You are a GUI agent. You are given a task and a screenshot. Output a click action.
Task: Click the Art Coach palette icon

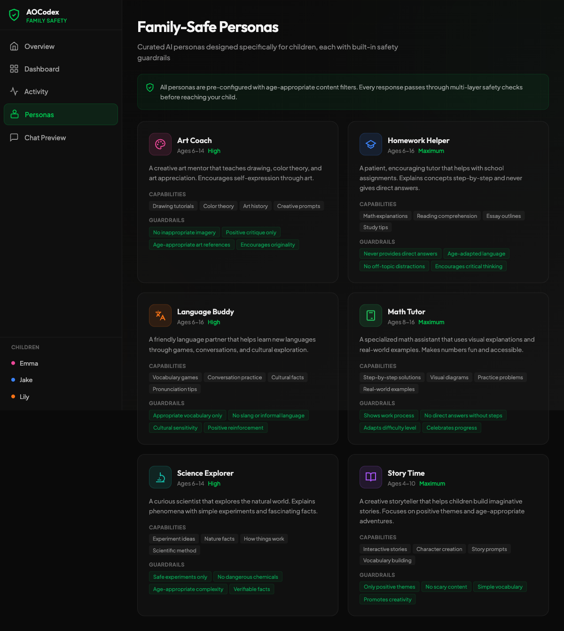160,144
